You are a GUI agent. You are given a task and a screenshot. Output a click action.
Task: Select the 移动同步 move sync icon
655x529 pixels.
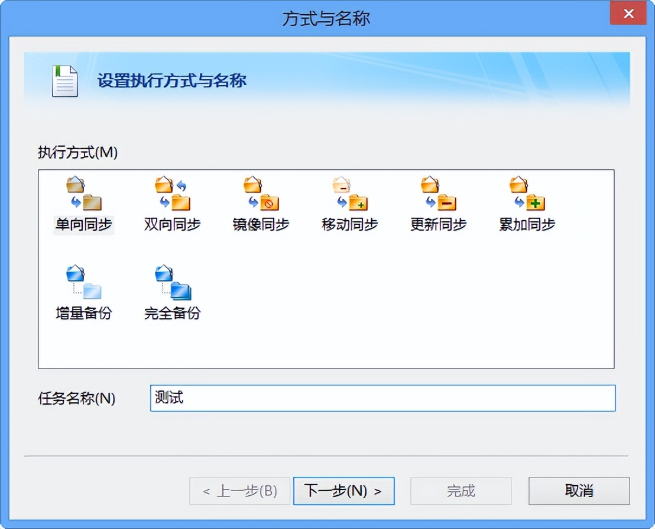point(349,194)
